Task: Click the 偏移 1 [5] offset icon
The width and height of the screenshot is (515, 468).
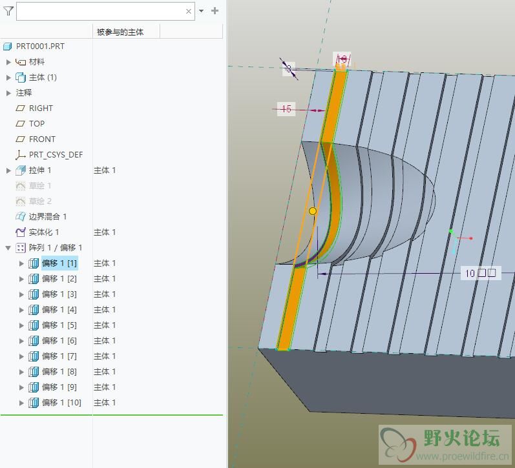Action: [x=34, y=325]
